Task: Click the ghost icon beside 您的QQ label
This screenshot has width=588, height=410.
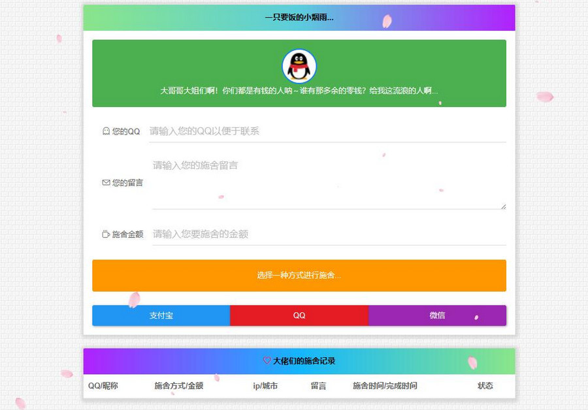Action: (105, 131)
